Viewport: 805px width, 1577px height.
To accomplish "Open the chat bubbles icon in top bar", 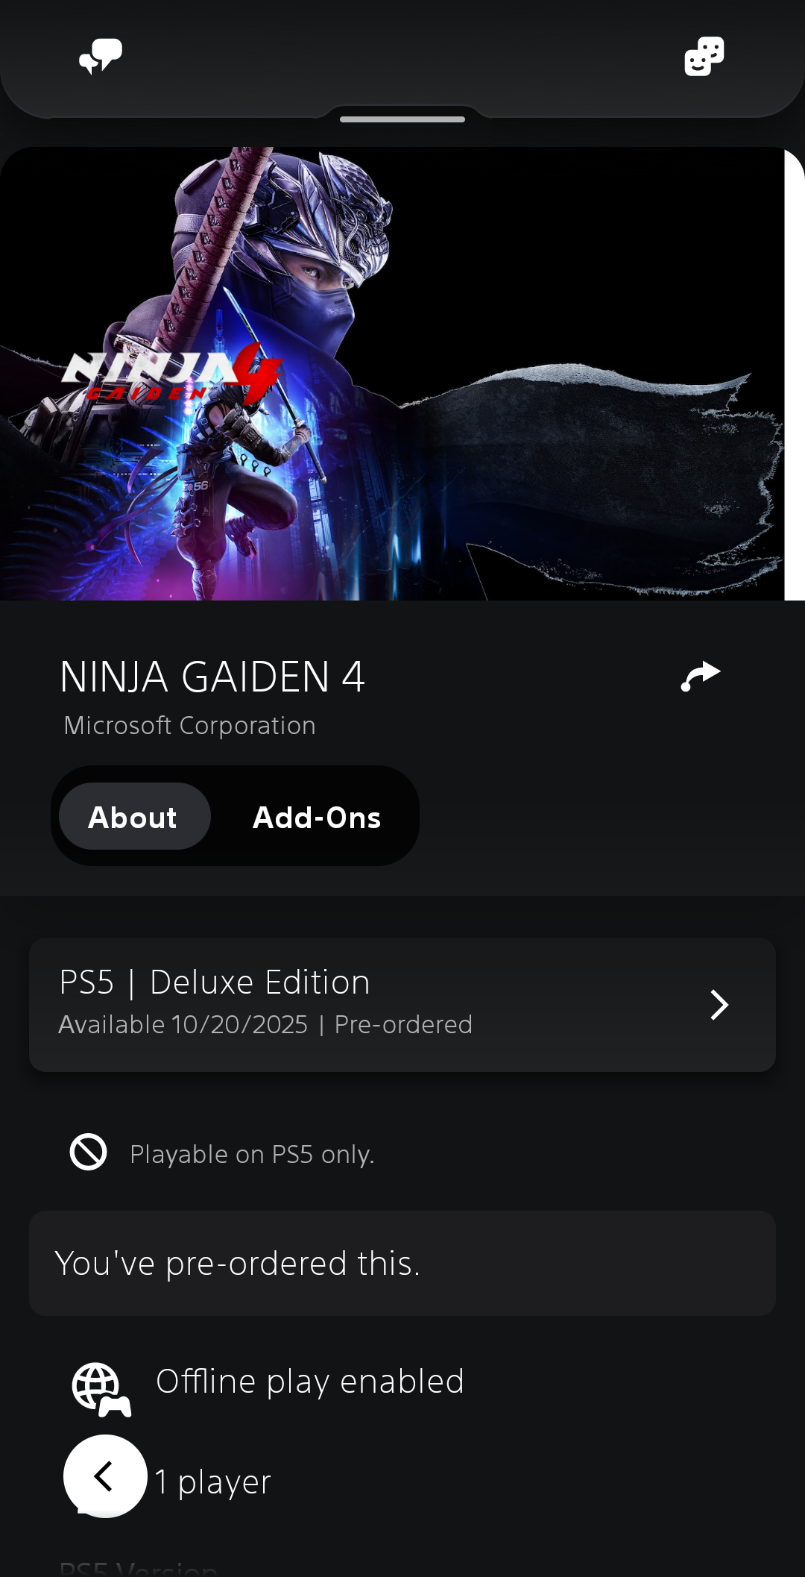I will pyautogui.click(x=101, y=57).
